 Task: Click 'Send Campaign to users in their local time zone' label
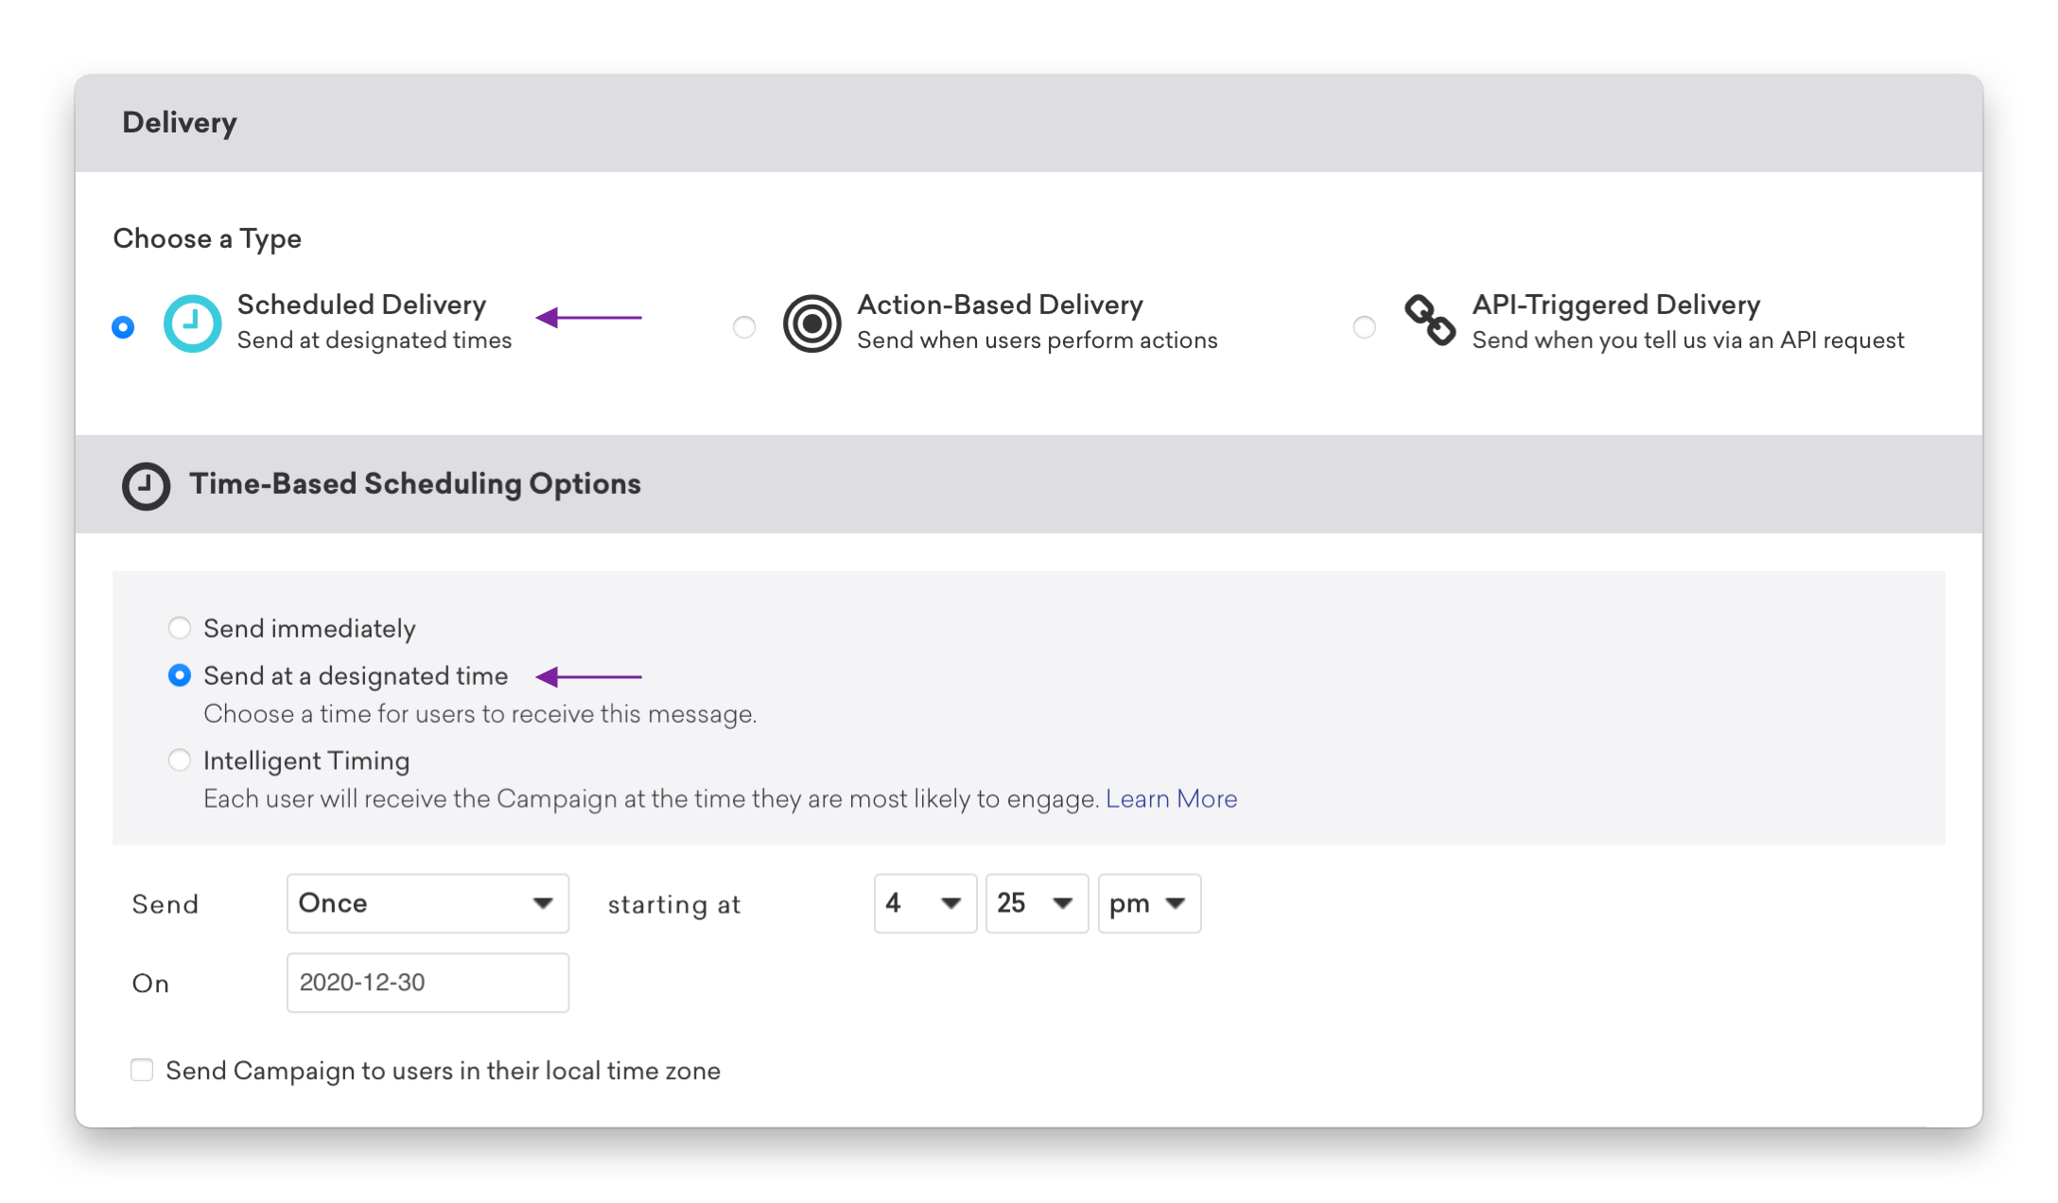[443, 1071]
